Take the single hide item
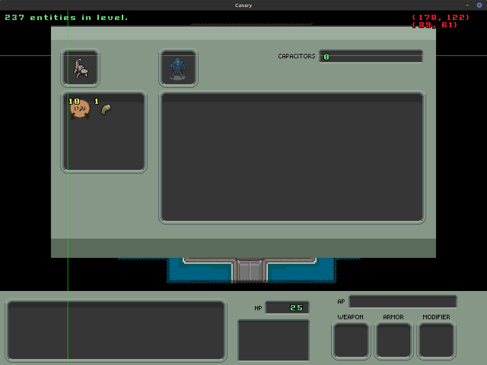The height and width of the screenshot is (365, 487). click(105, 109)
